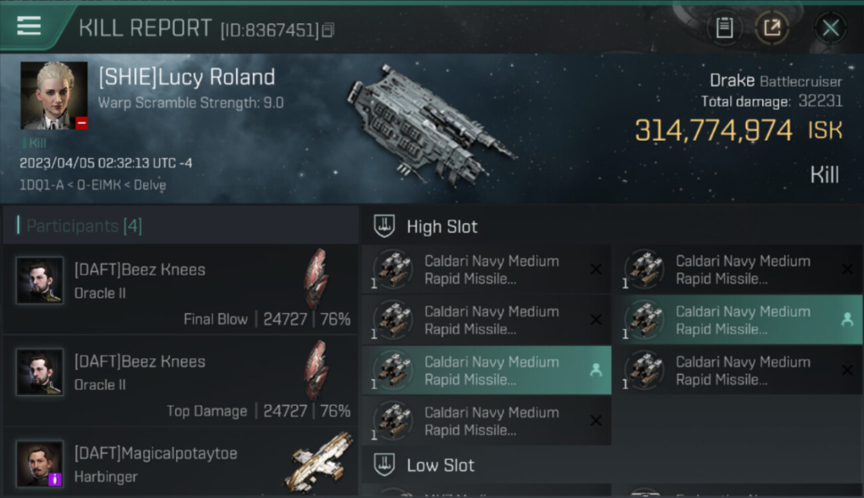864x498 pixels.
Task: Open the first Beez Knees portrait
Action: (x=40, y=280)
